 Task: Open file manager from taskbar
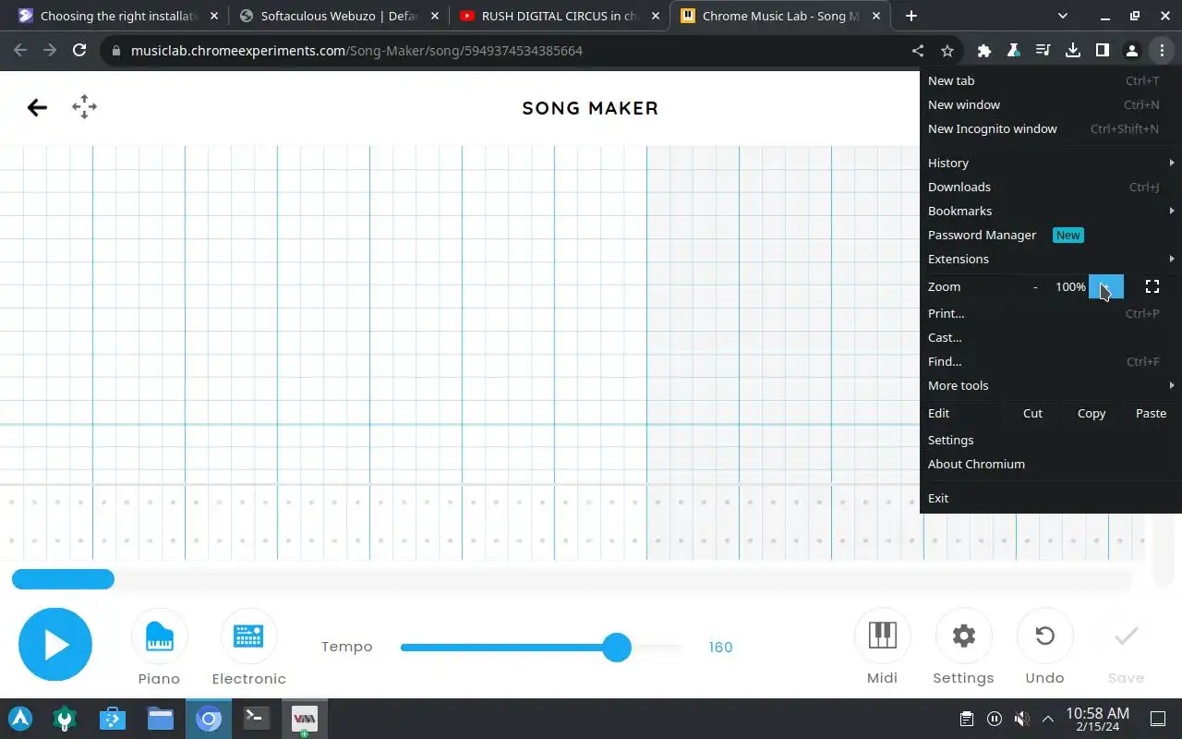tap(161, 718)
